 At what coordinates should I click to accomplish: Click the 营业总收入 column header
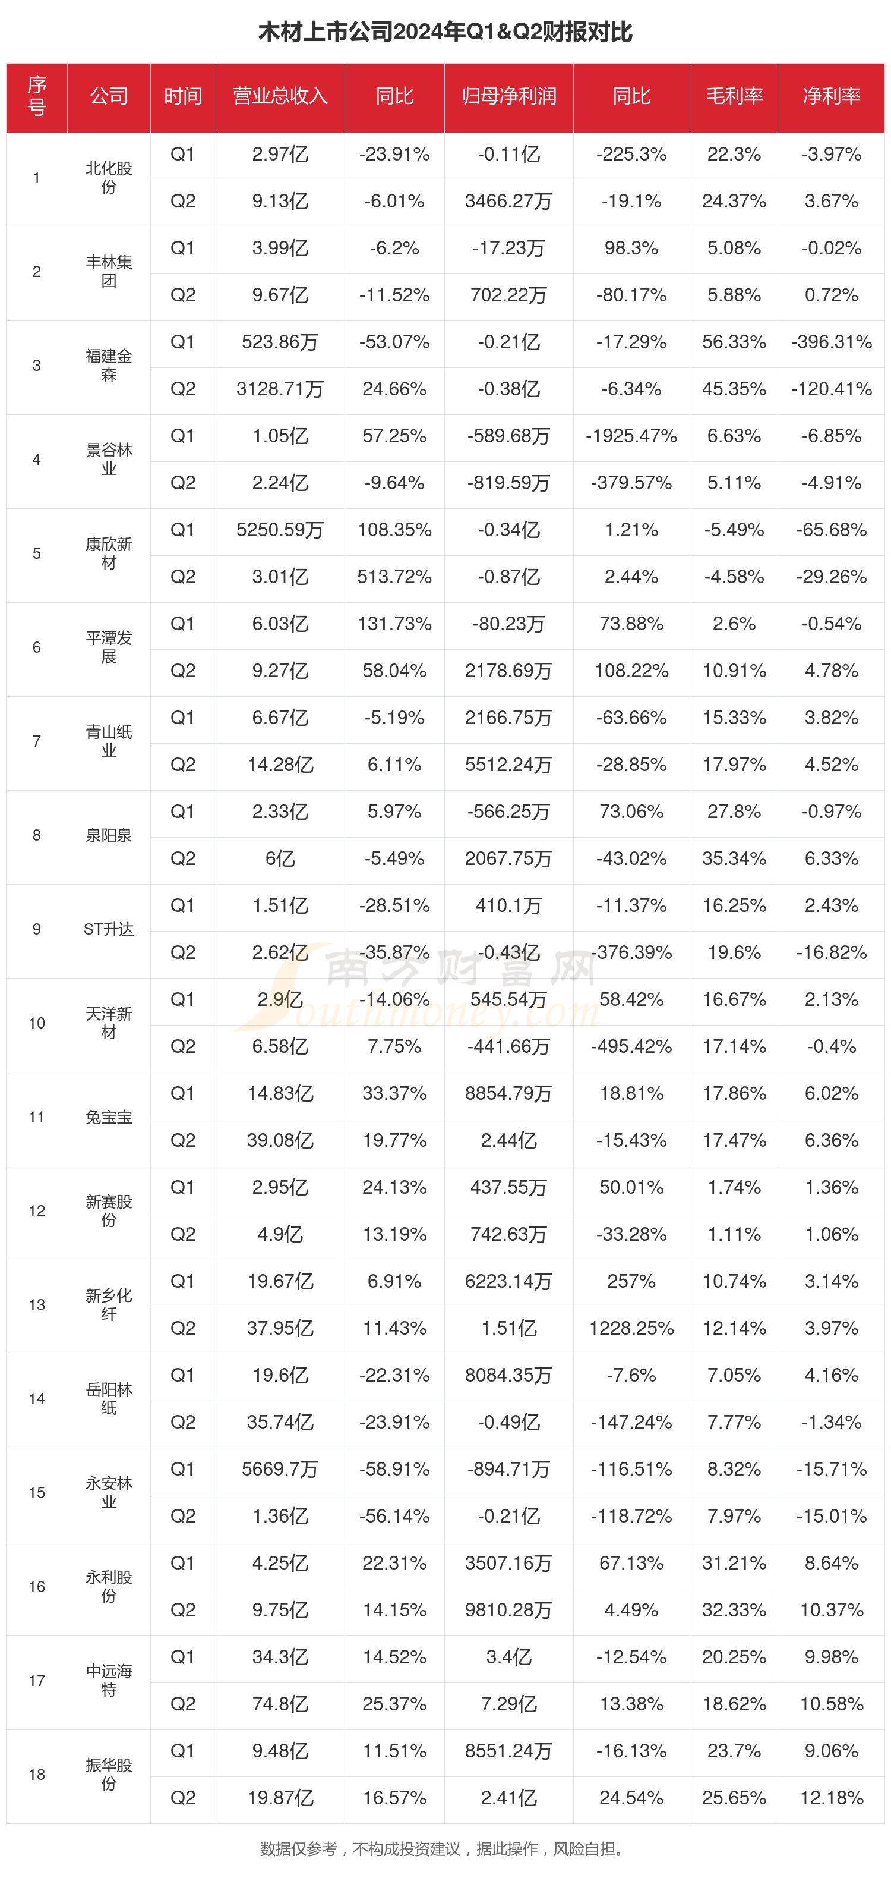tap(280, 96)
